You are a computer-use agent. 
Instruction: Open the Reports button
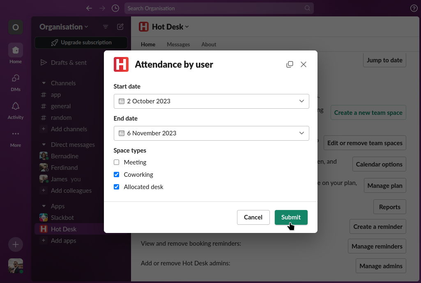[x=390, y=207]
